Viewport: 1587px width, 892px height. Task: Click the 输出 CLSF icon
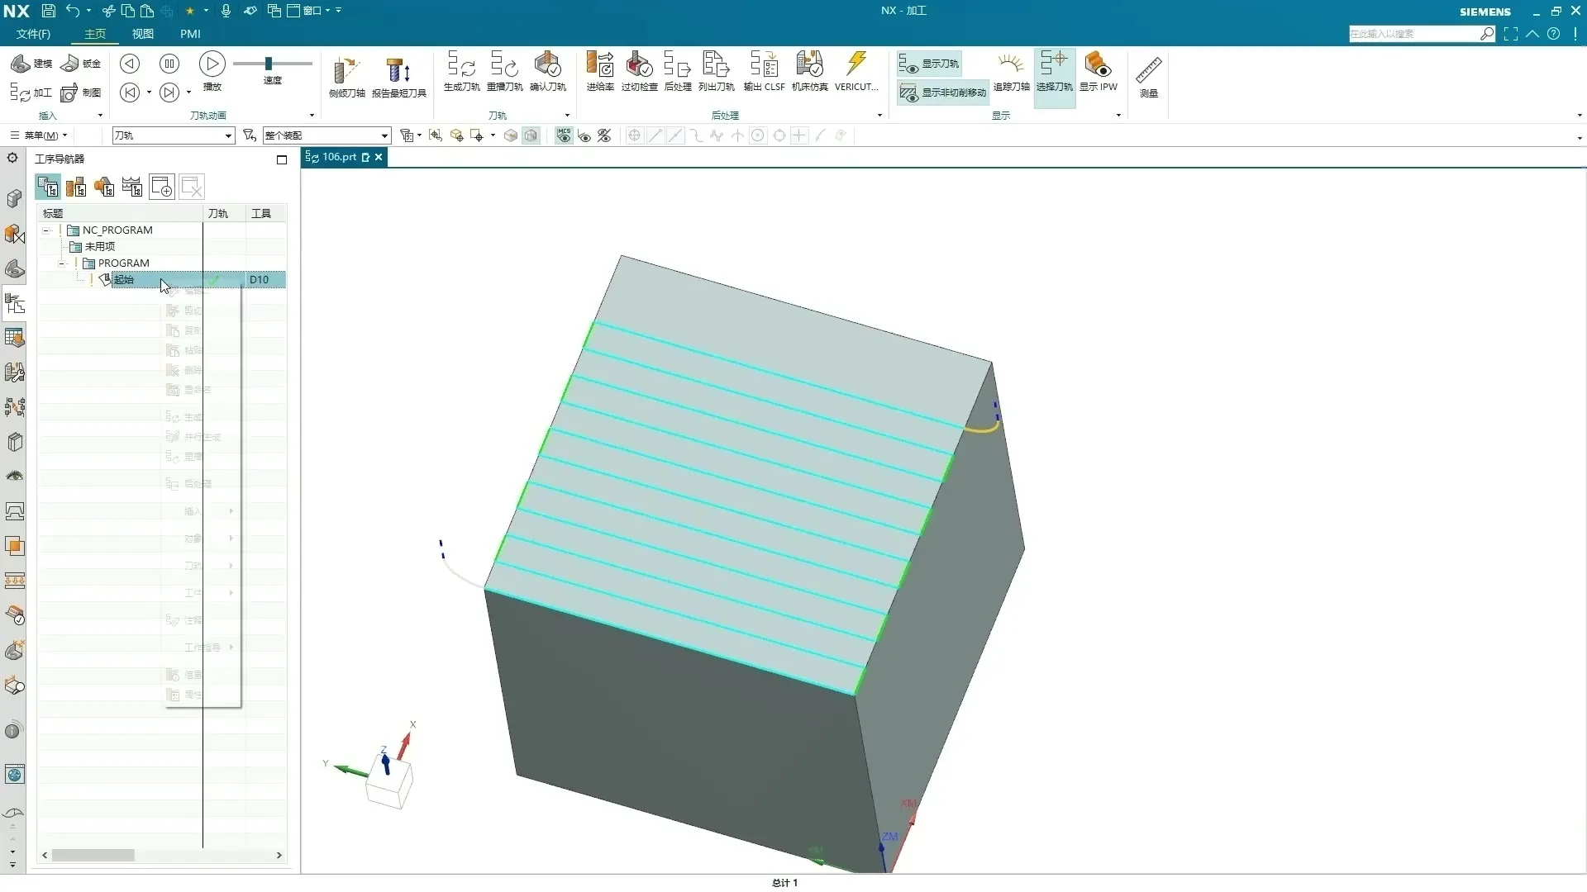(764, 66)
